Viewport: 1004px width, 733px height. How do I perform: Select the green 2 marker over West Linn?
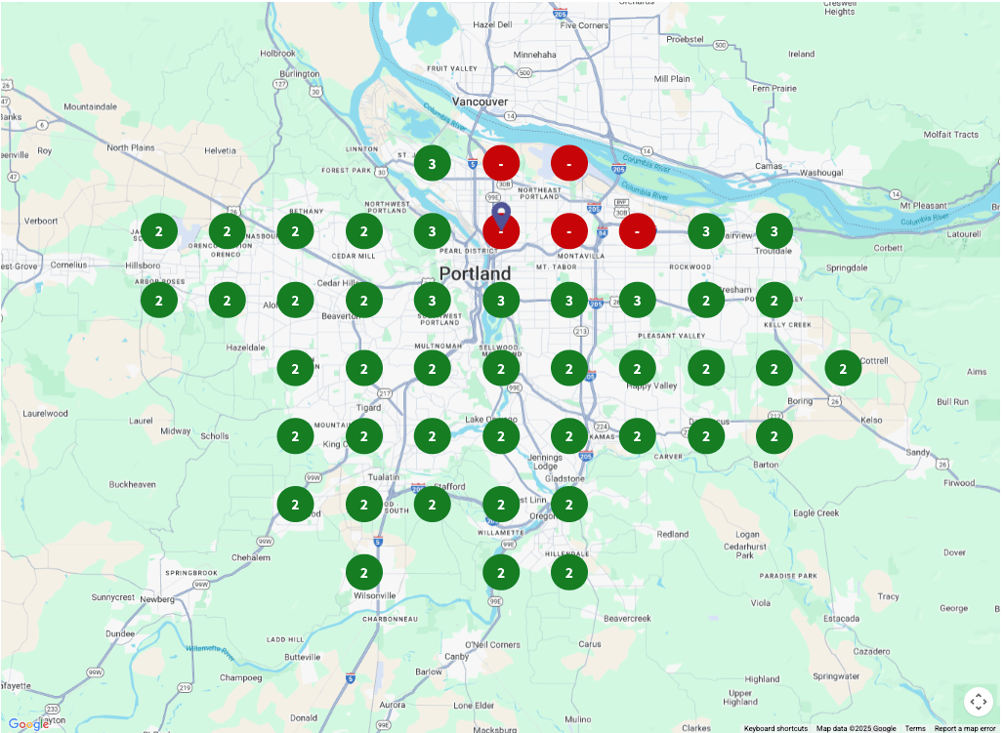click(501, 505)
